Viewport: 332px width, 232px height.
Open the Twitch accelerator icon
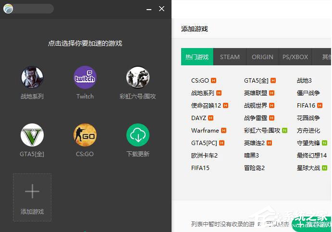(85, 77)
